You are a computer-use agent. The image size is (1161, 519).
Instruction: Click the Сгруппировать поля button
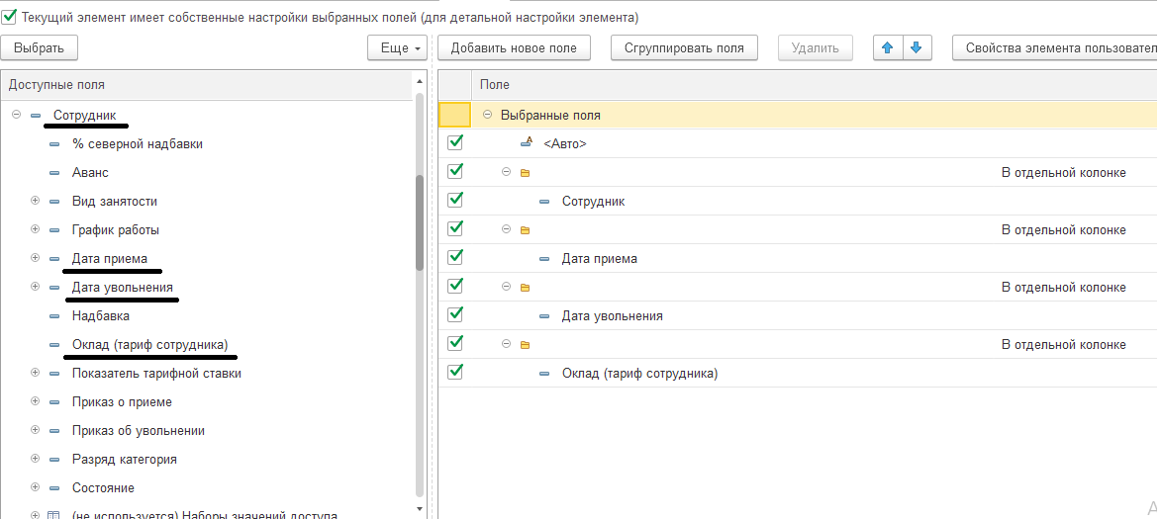(x=684, y=47)
